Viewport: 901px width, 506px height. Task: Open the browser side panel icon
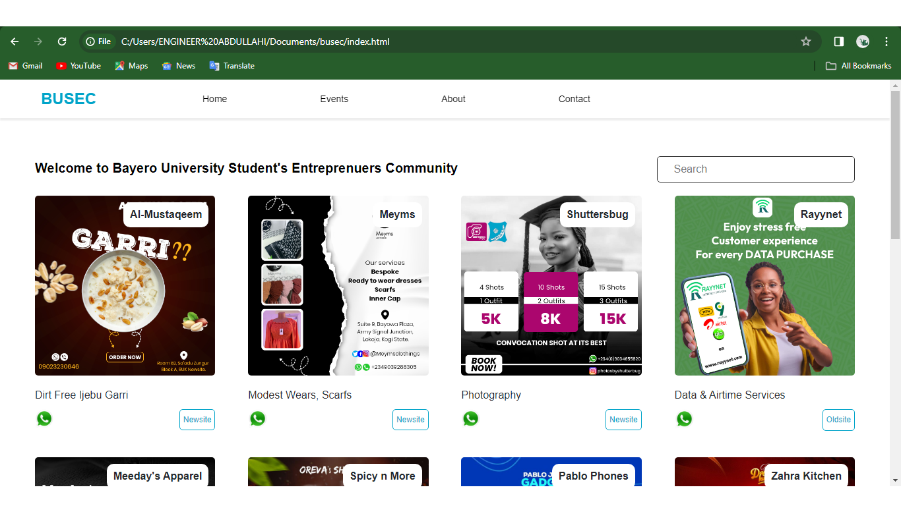[x=839, y=42]
